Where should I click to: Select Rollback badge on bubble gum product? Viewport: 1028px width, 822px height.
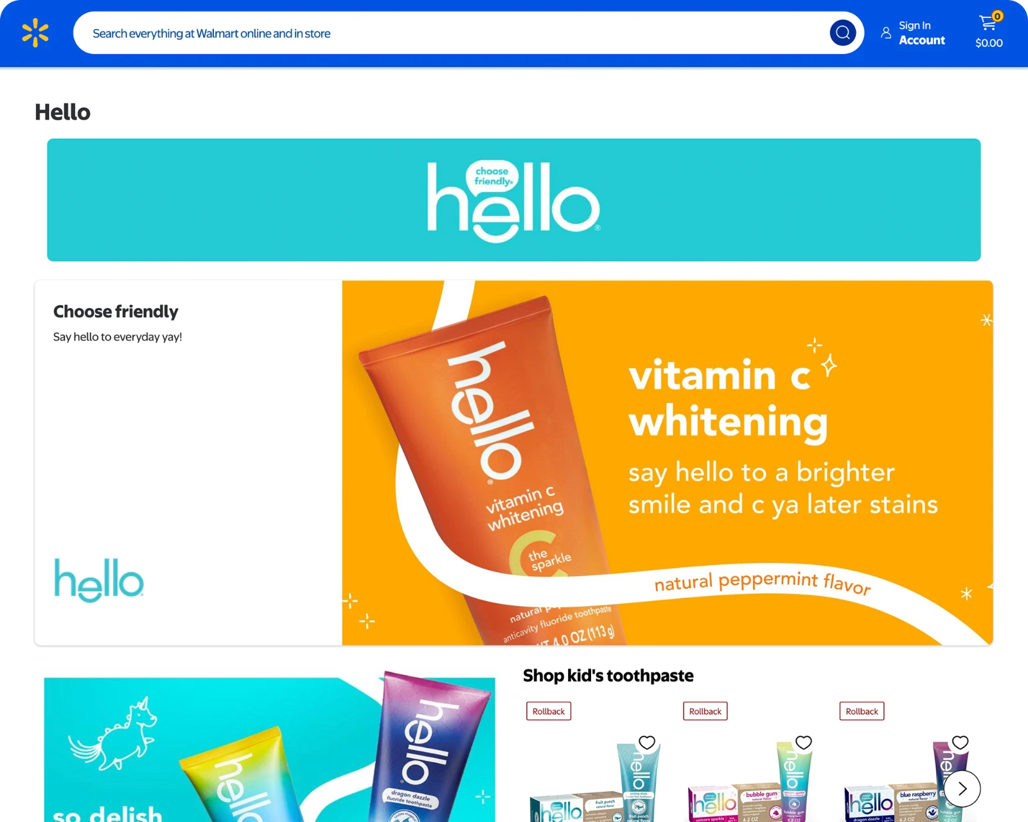705,712
